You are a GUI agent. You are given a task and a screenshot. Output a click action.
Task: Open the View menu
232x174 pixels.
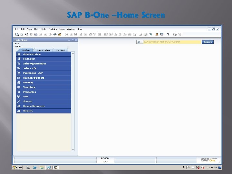29,29
